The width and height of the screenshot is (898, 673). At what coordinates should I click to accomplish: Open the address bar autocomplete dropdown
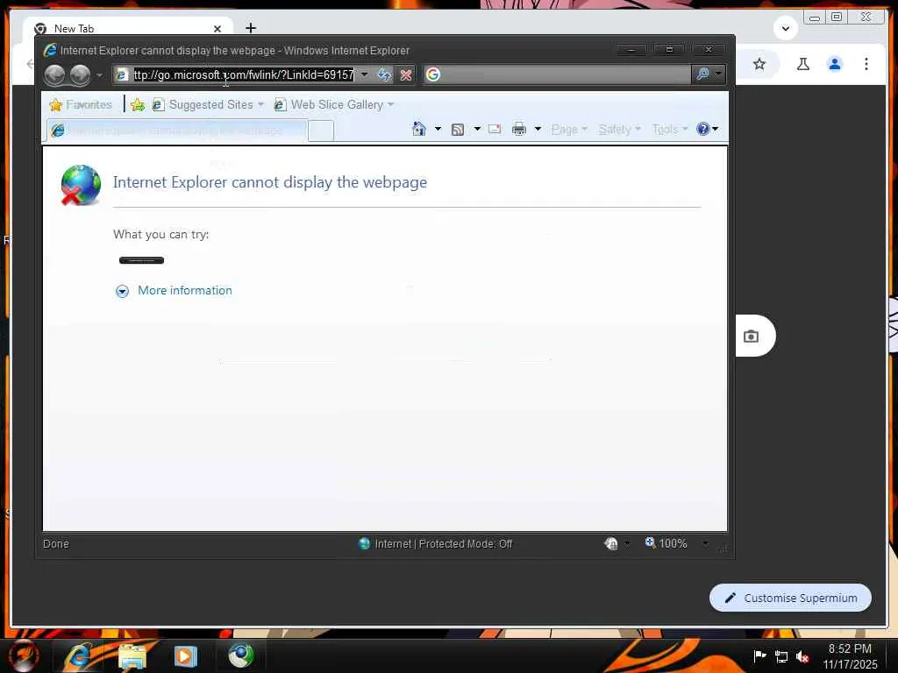[364, 74]
